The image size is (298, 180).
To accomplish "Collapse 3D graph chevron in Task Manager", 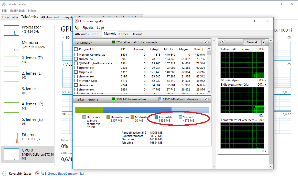I will point(63,37).
